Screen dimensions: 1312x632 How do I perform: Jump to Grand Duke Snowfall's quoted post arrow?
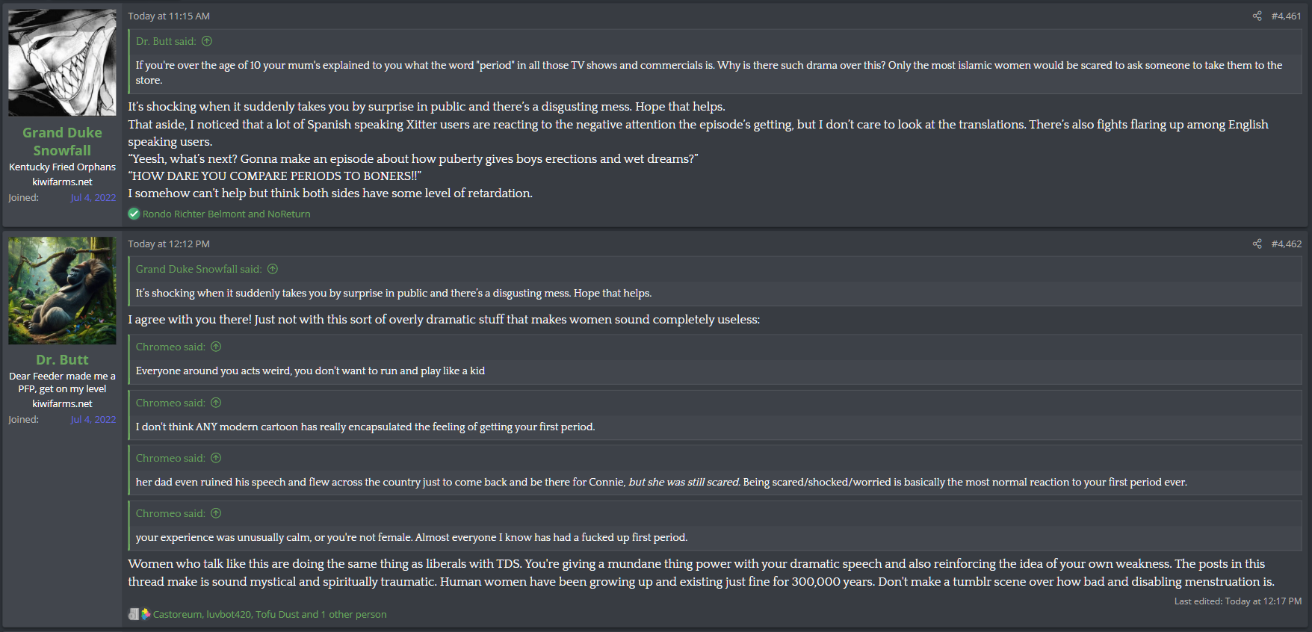(x=273, y=269)
